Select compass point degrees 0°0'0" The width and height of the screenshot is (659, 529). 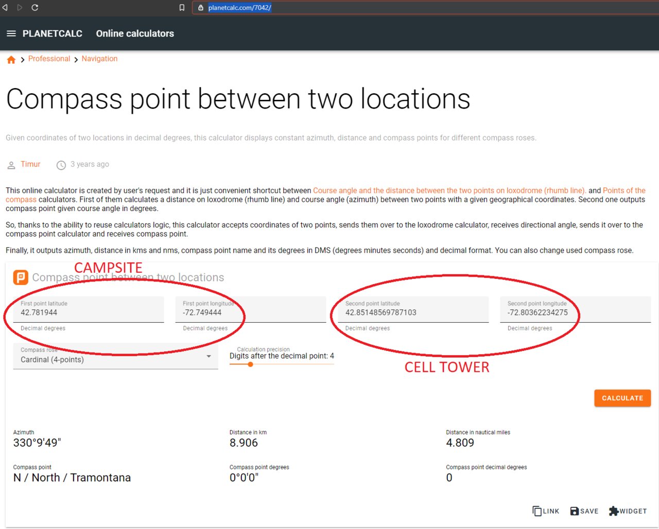click(x=244, y=478)
